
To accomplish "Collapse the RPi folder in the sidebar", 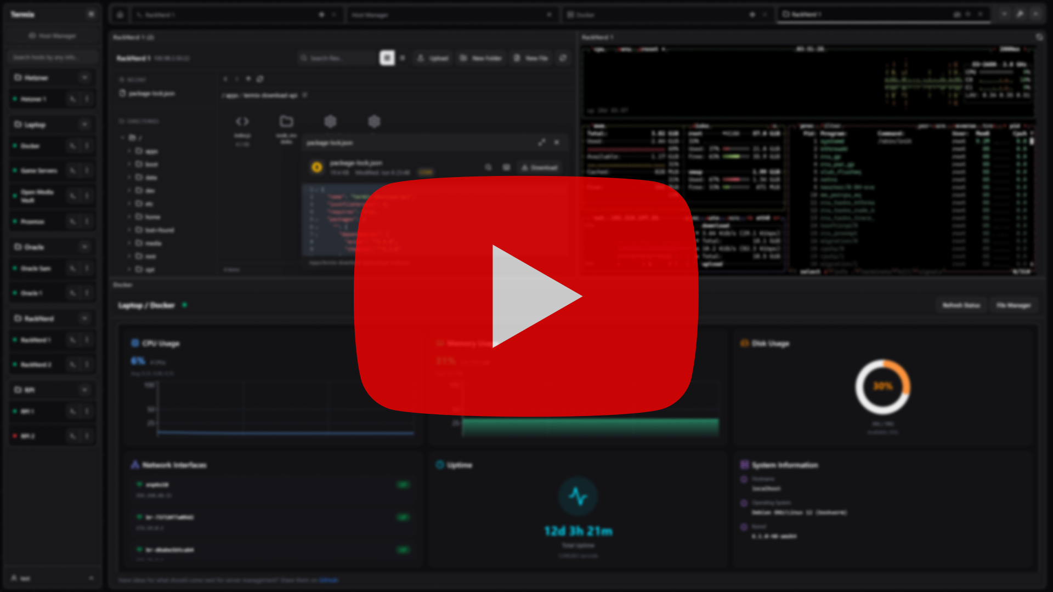I will (84, 390).
